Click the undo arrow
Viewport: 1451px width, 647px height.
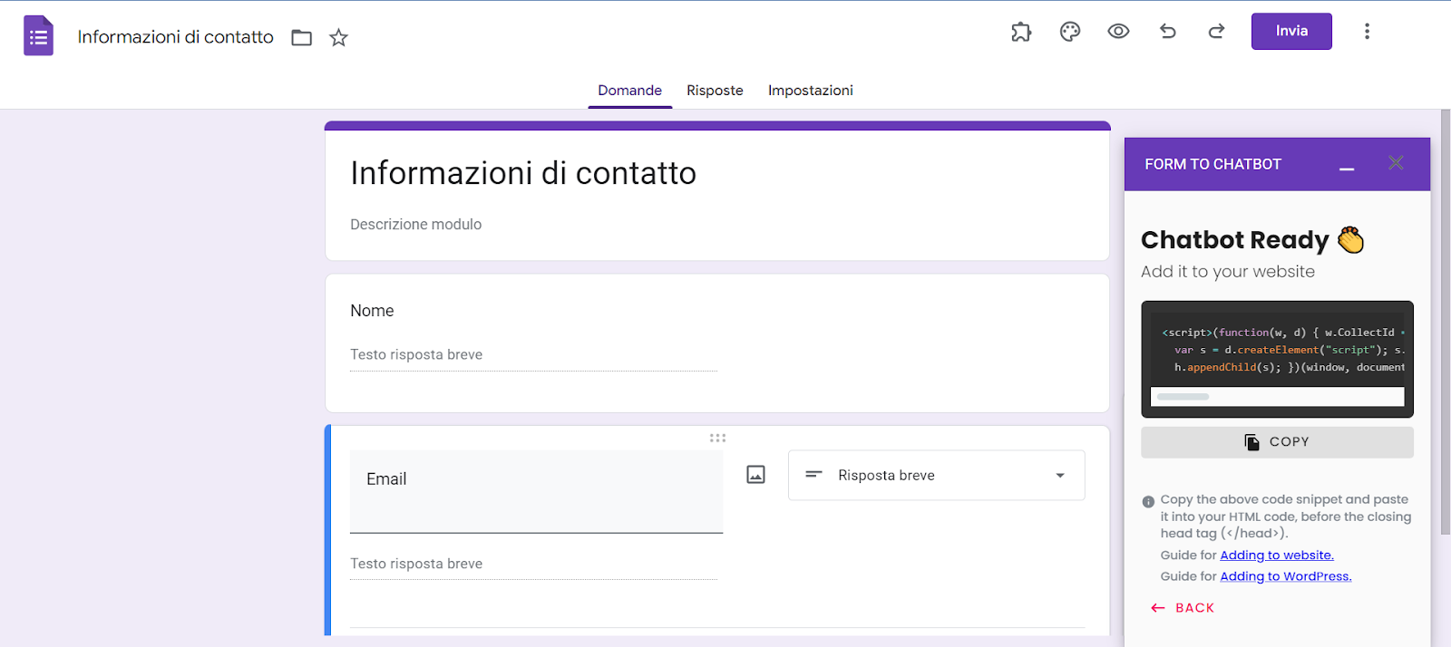[1168, 32]
